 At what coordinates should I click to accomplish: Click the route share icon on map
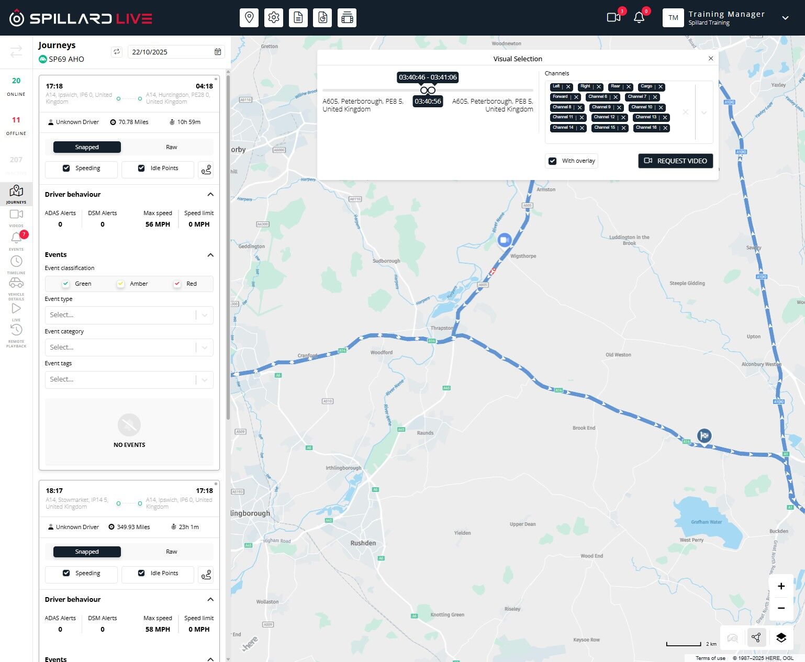tap(756, 637)
